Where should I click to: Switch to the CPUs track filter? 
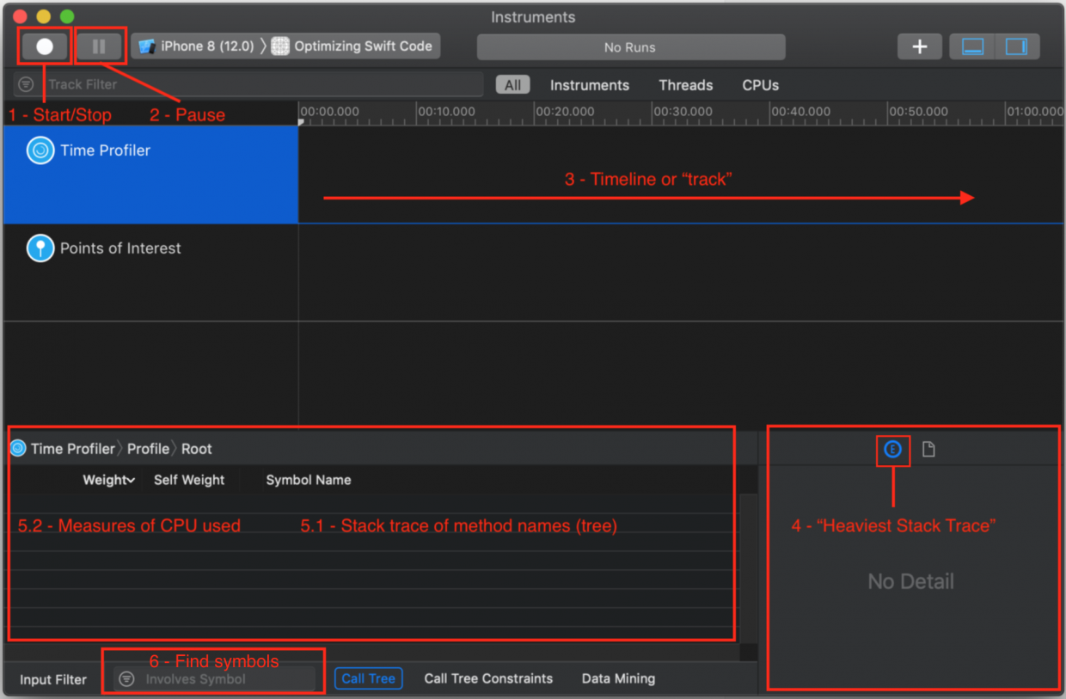tap(760, 85)
